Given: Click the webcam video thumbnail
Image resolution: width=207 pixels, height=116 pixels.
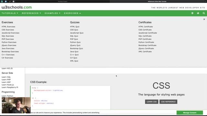Looking at the screenshot, I should coord(16,105).
